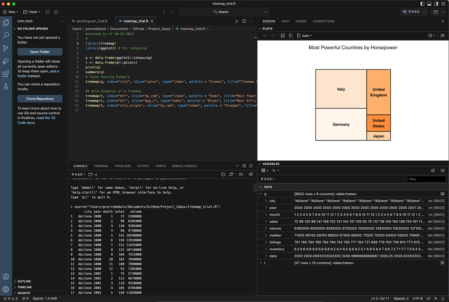Run the current R file
This screenshot has height=302, width=449.
(x=237, y=21)
